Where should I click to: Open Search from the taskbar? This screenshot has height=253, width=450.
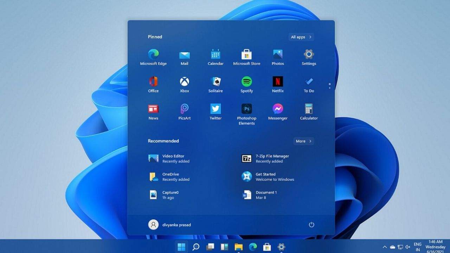196,247
